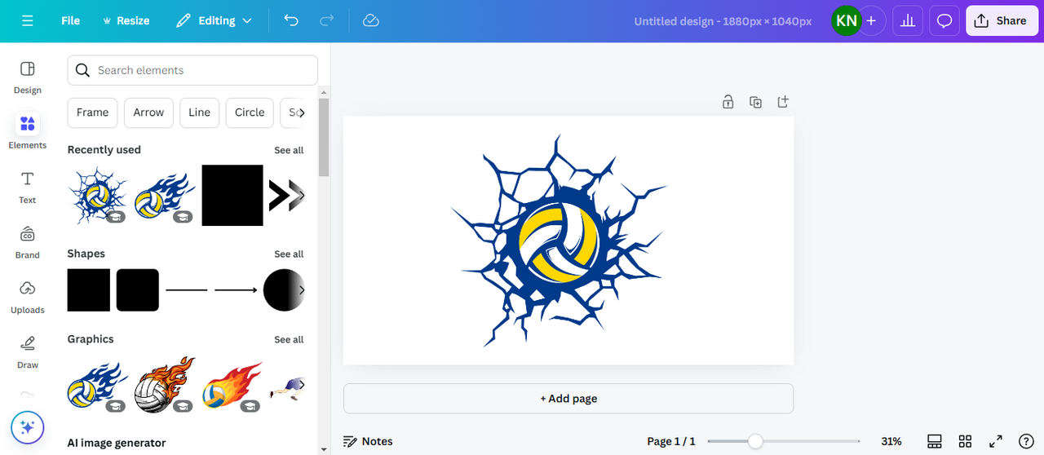The image size is (1044, 455).
Task: Expand the Editing mode dropdown
Action: coord(215,20)
